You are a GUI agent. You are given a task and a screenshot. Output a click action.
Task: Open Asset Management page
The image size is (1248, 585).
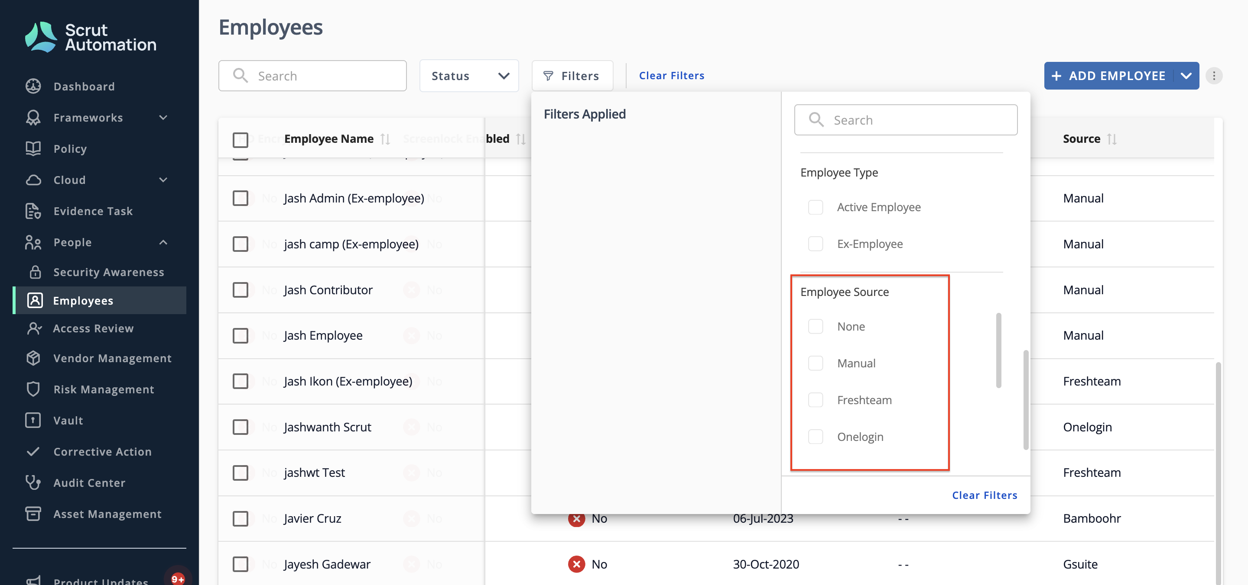pos(107,514)
